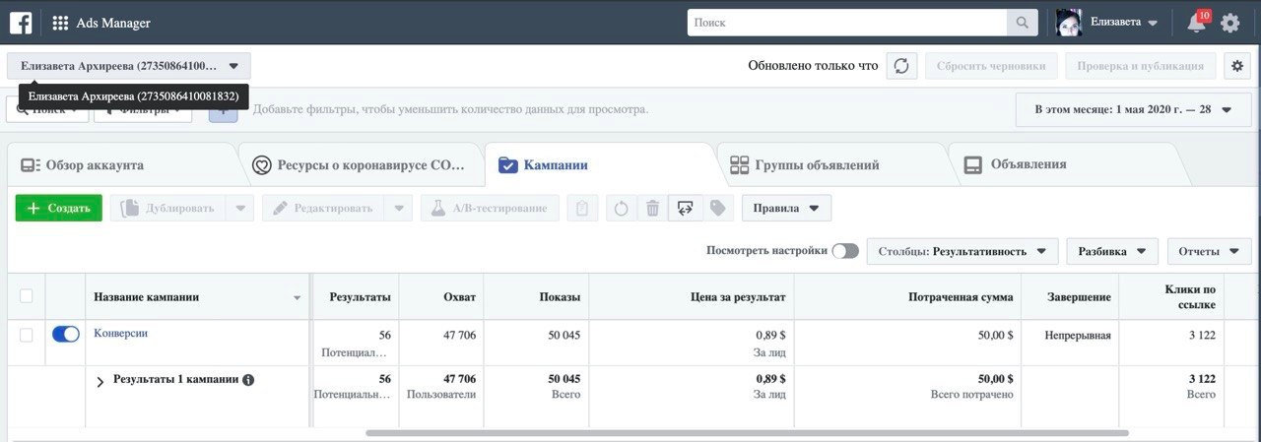1261x442 pixels.
Task: Click the Клики по ссылке column header
Action: 1172,296
